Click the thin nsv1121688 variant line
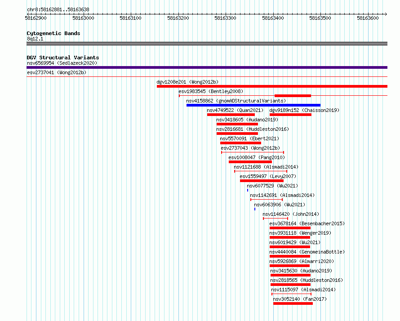This screenshot has height=321, width=400. 261,171
